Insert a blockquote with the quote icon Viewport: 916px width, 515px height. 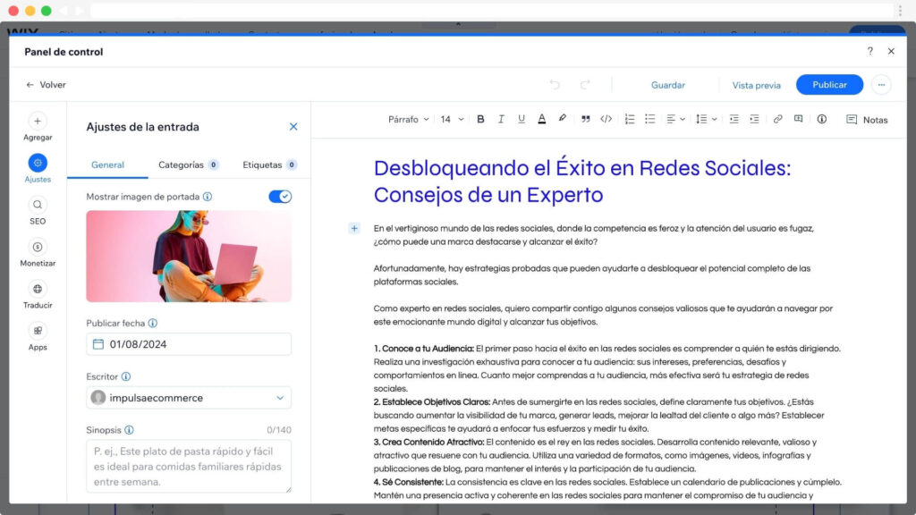(x=586, y=119)
